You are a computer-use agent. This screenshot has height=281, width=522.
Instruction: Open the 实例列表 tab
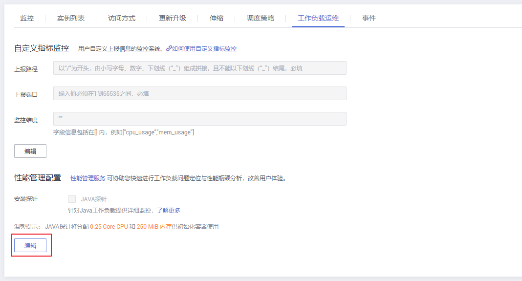(71, 18)
